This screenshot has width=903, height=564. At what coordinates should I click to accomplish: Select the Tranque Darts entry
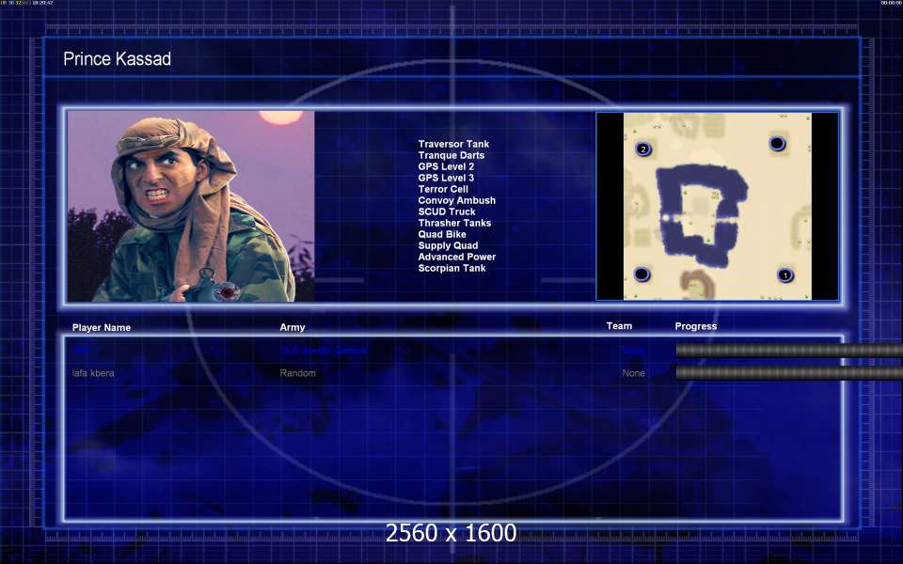[x=451, y=155]
